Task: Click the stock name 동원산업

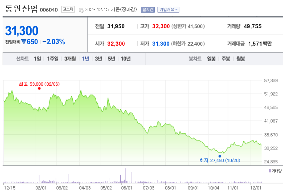Action: coord(21,9)
